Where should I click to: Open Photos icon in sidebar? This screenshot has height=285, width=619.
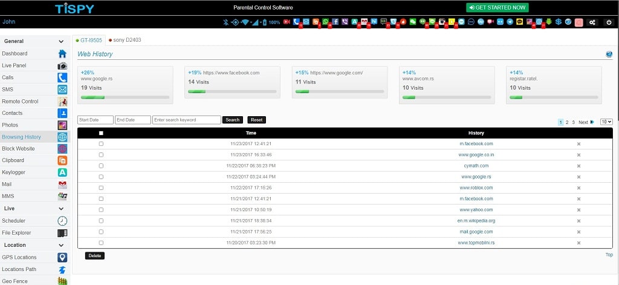pyautogui.click(x=62, y=125)
